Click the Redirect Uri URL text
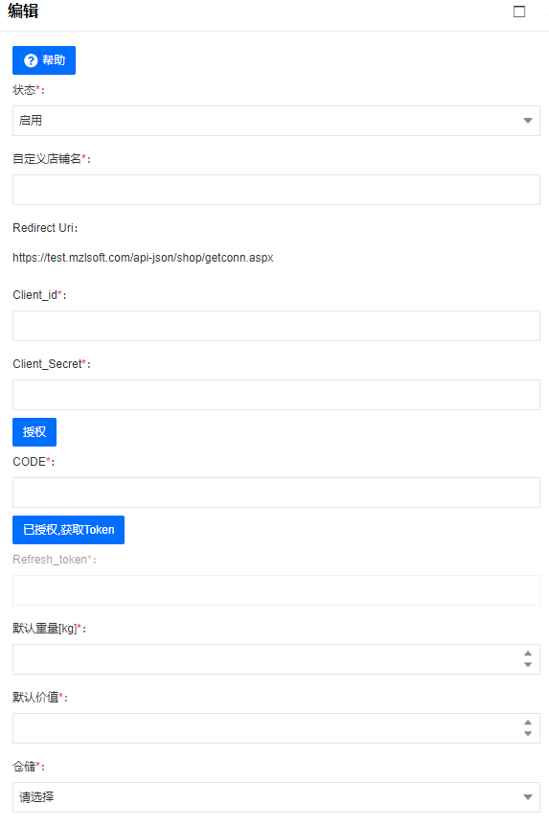549x827 pixels. (x=143, y=258)
